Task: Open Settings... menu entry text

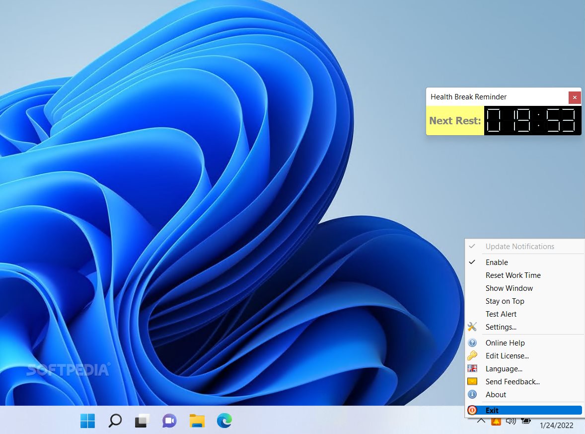Action: click(501, 327)
